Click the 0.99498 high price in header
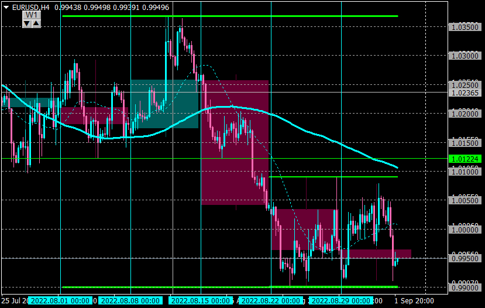 click(x=97, y=8)
